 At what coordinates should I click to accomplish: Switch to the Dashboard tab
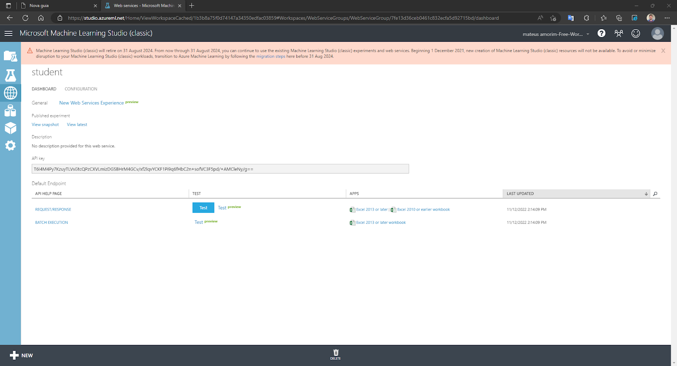(44, 89)
